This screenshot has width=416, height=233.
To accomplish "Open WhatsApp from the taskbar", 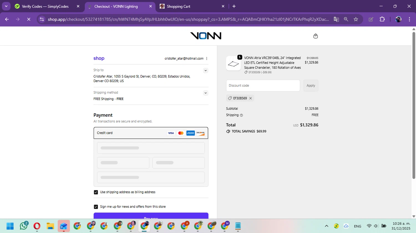I will point(24,226).
